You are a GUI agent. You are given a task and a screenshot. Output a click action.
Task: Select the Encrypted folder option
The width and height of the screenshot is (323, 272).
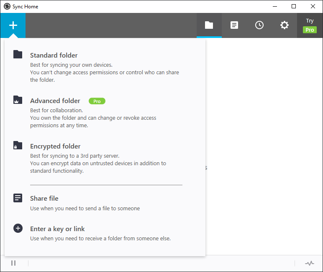point(55,146)
